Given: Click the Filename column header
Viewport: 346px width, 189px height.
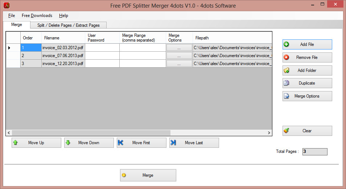Looking at the screenshot, I should [63, 38].
